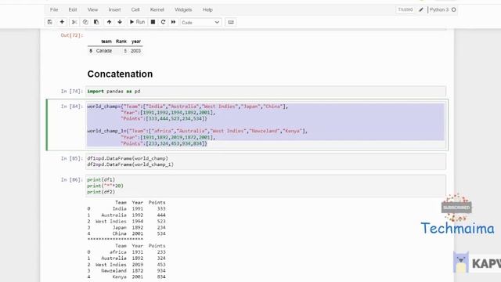Interrupt the kernel with the stop icon
Viewport: 501px width, 282px height.
[153, 22]
